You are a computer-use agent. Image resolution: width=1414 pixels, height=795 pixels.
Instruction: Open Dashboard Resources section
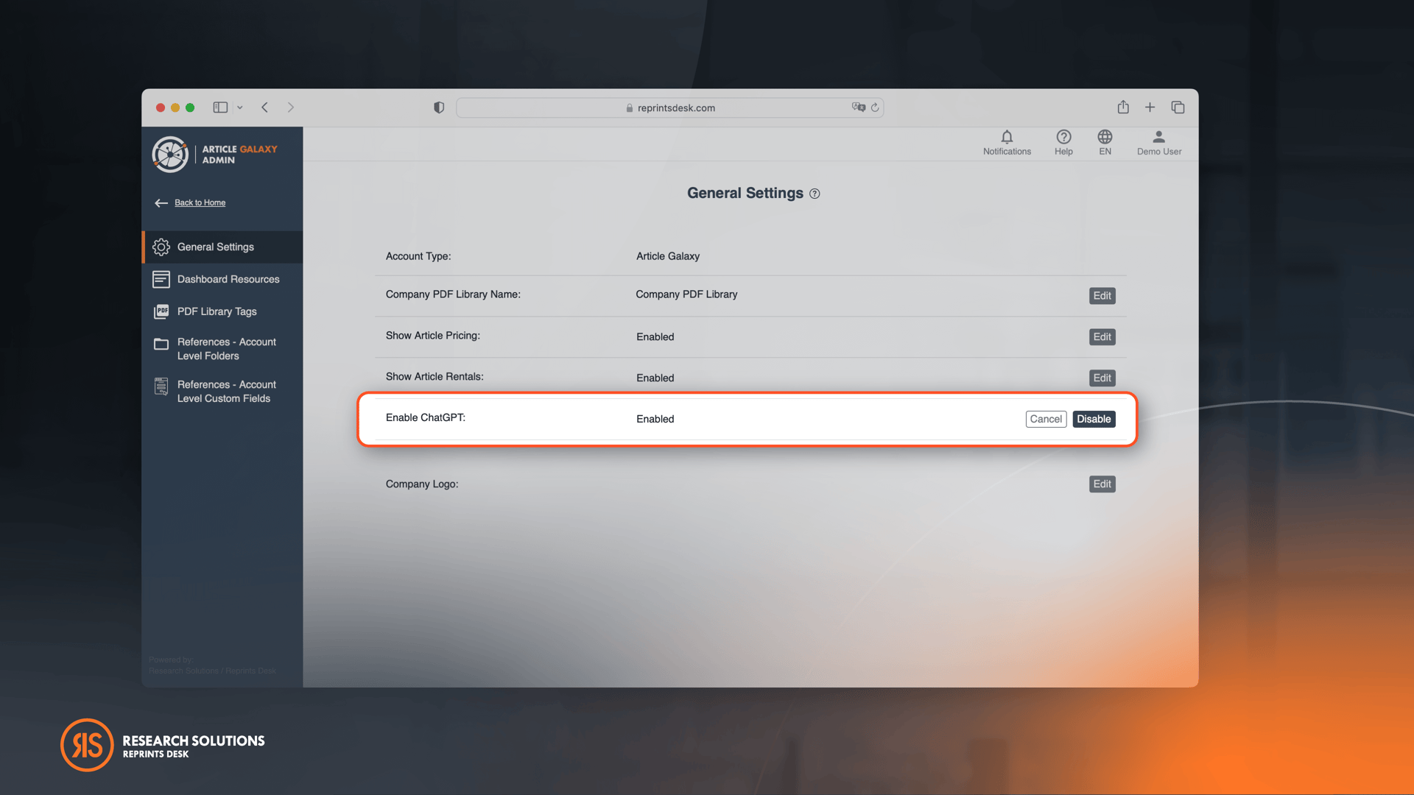click(228, 278)
